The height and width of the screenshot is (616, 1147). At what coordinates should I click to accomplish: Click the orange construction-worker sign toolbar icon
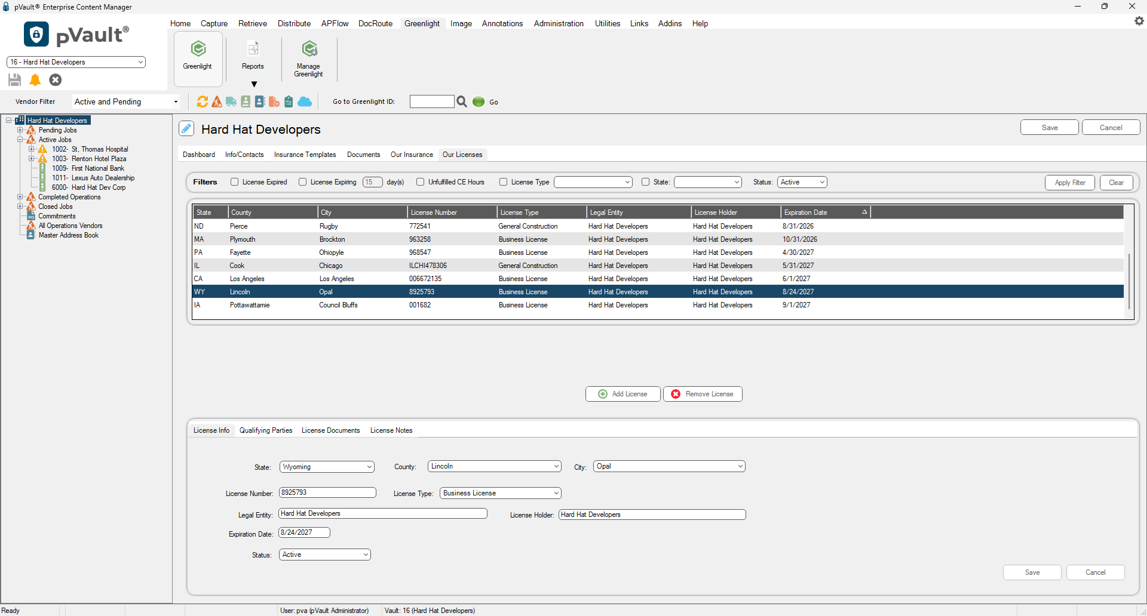[x=217, y=101]
